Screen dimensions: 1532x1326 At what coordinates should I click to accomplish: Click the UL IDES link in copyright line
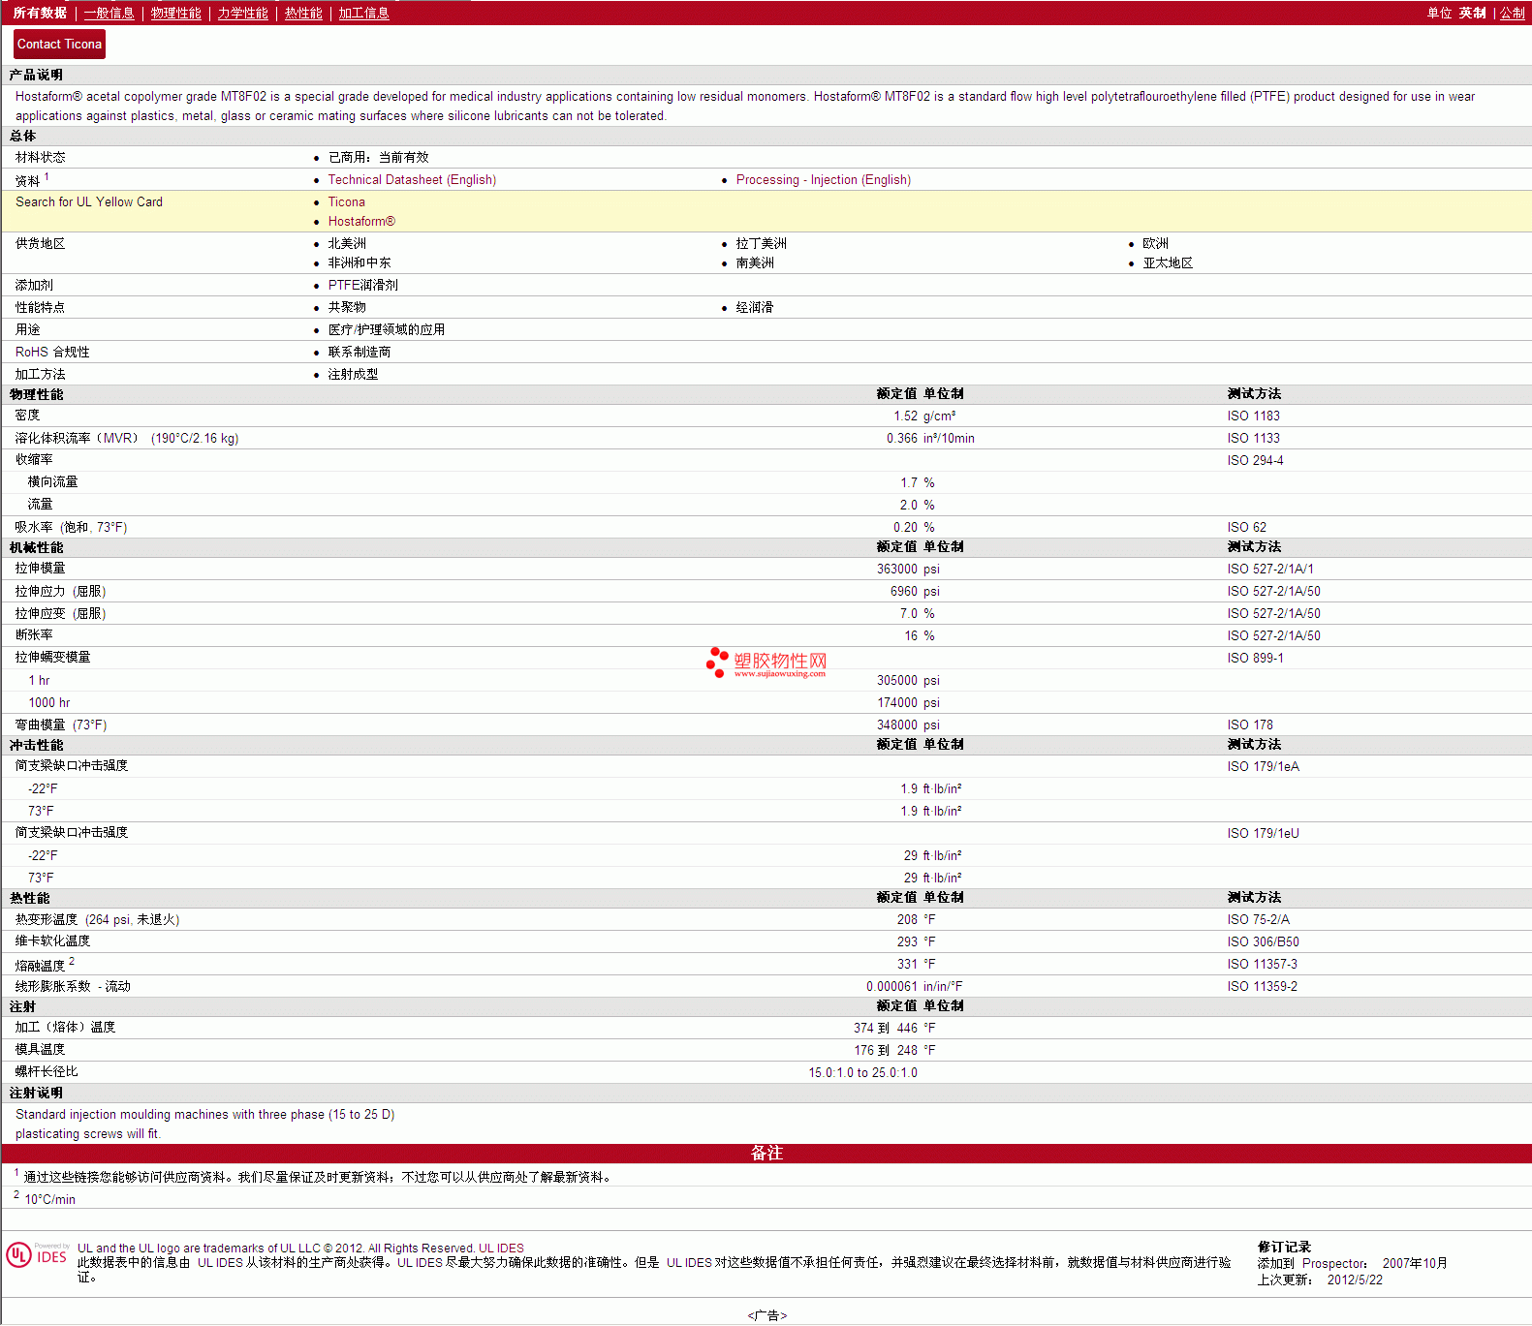(501, 1248)
